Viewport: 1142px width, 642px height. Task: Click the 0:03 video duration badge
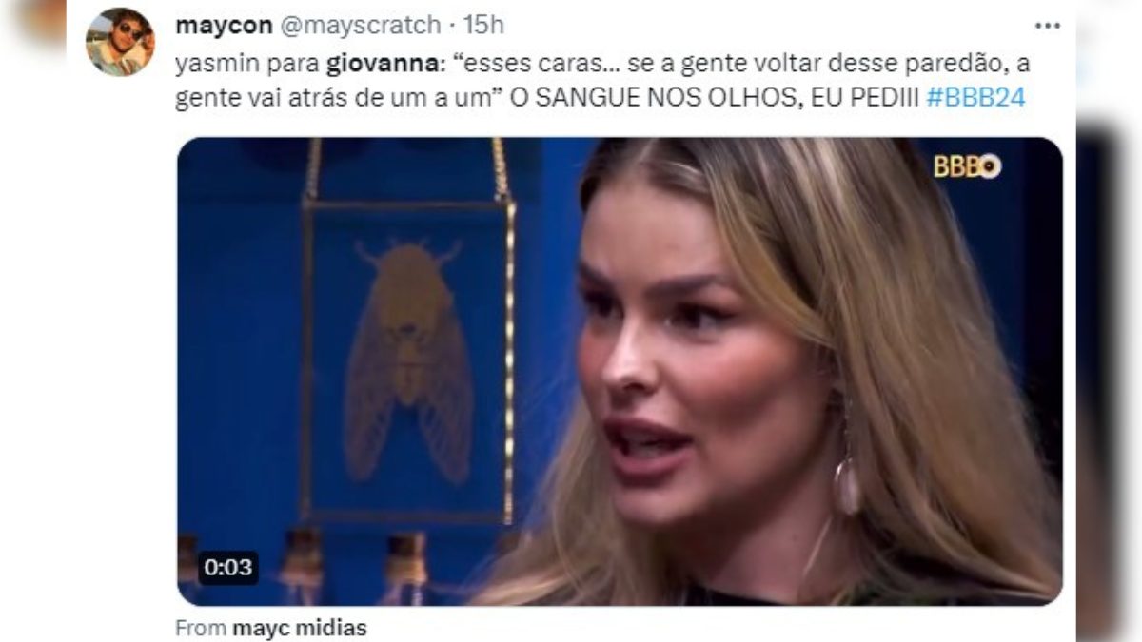pyautogui.click(x=228, y=568)
